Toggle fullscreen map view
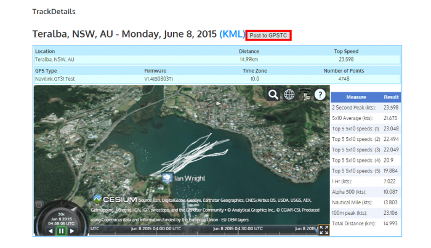This screenshot has width=431, height=248. (x=323, y=230)
